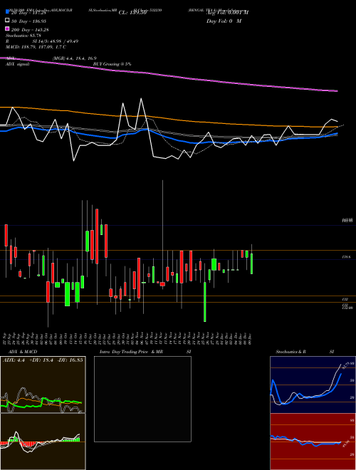Click the 'BUY Growing @ 5%' signal text

tap(112, 64)
